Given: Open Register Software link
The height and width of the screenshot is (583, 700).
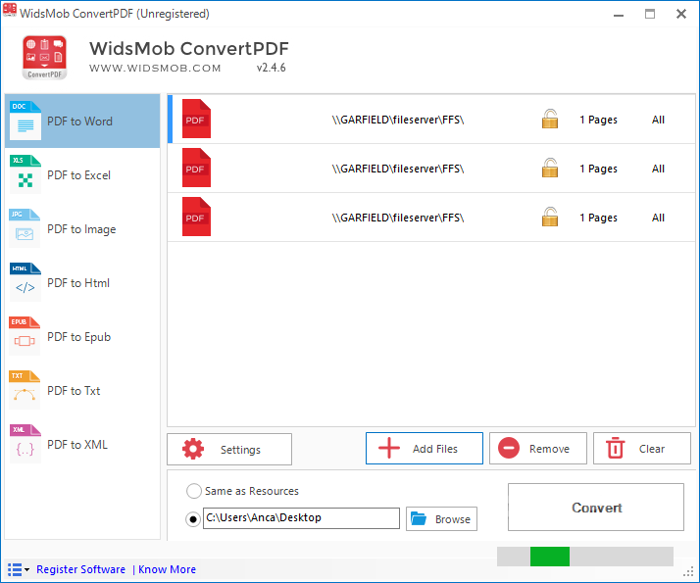Looking at the screenshot, I should (x=80, y=569).
